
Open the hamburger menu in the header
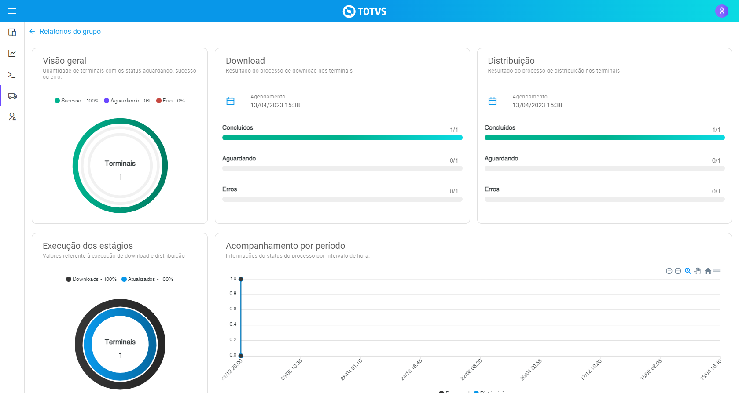(x=12, y=11)
